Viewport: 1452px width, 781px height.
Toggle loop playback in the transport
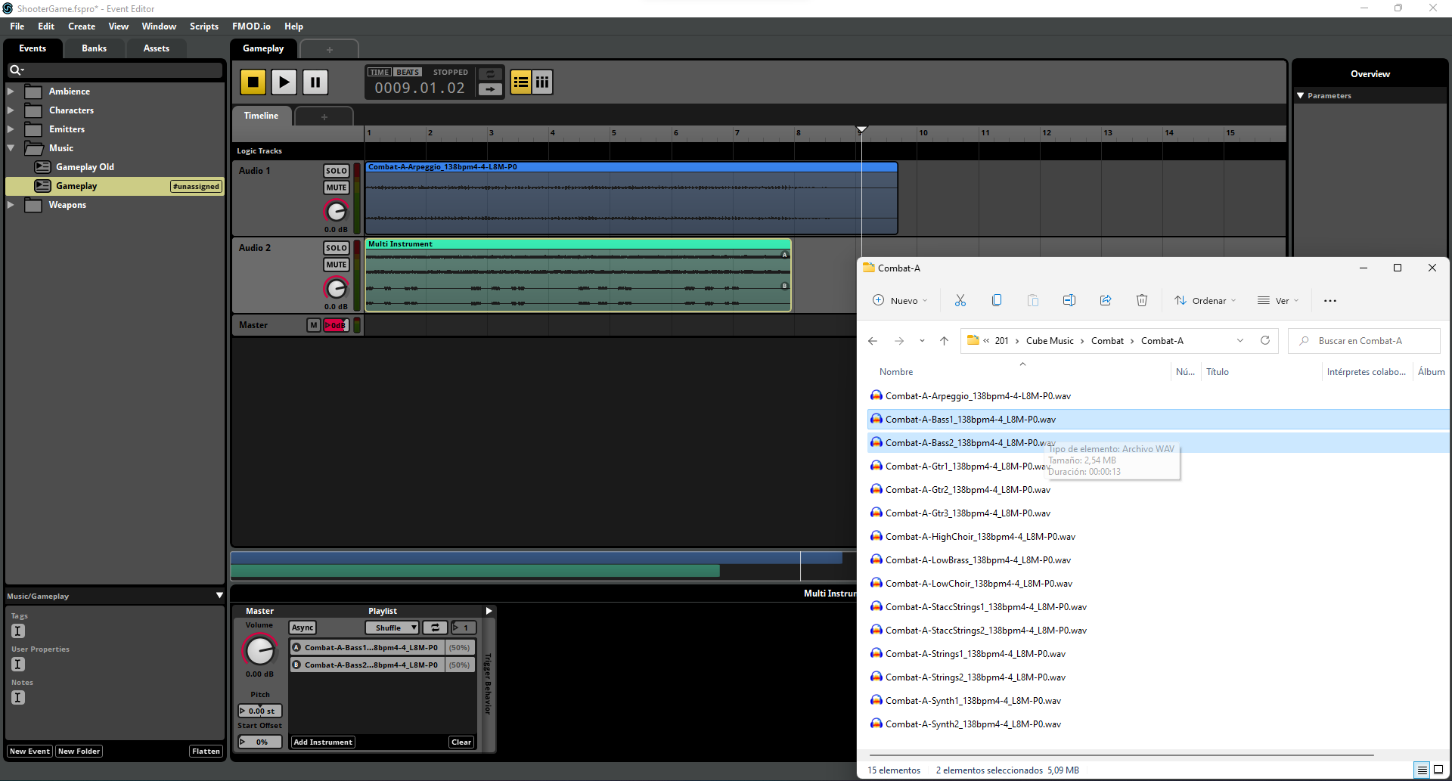pyautogui.click(x=490, y=73)
